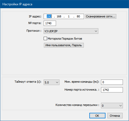Open the Протокол combo box showing V3 UDP/IP

71,31
